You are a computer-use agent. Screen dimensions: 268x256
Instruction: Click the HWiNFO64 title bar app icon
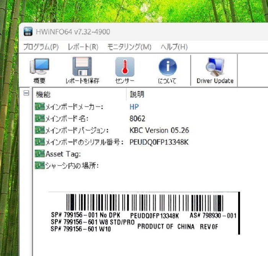(28, 31)
